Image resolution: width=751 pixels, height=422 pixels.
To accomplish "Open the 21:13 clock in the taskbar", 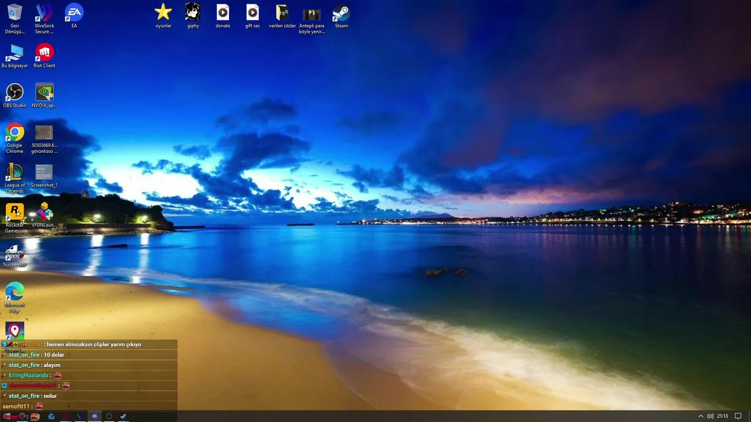I will (x=722, y=416).
